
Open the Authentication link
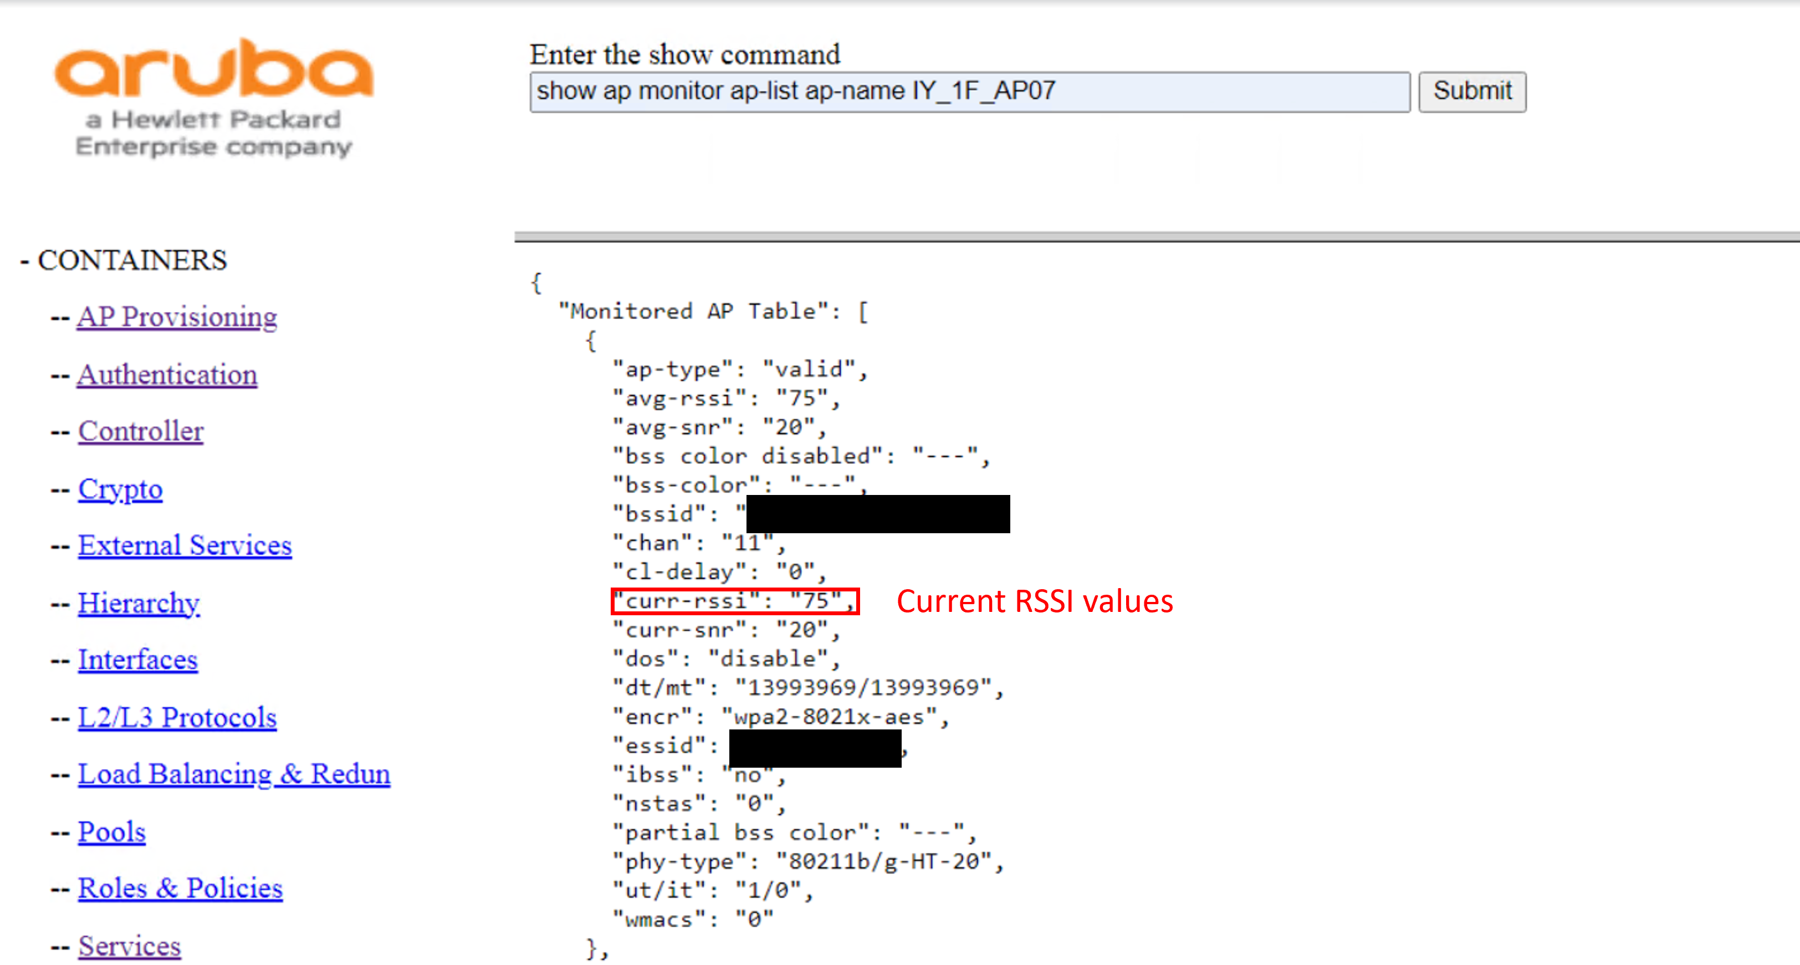click(x=167, y=375)
